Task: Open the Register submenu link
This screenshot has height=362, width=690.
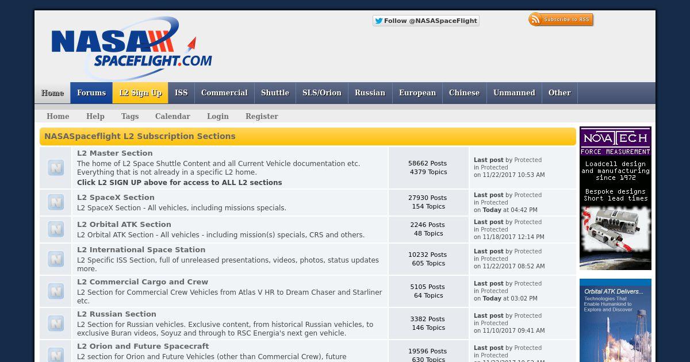Action: (262, 116)
